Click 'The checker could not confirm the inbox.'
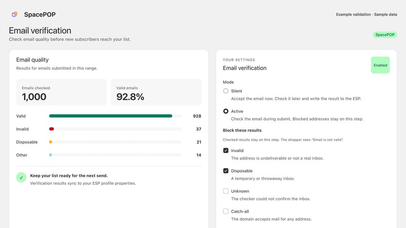Image resolution: width=406 pixels, height=228 pixels. click(x=270, y=199)
